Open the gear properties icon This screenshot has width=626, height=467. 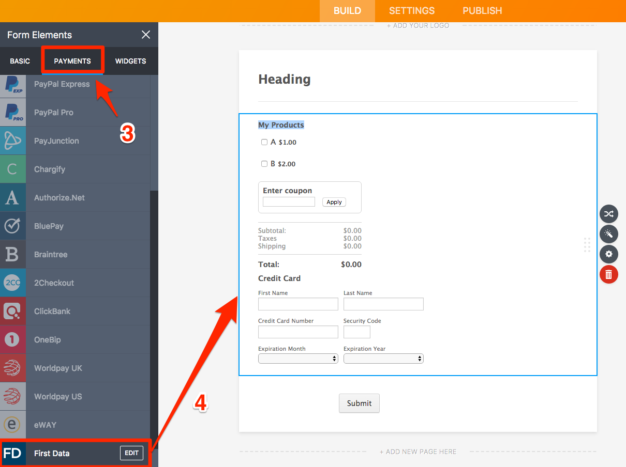click(608, 254)
